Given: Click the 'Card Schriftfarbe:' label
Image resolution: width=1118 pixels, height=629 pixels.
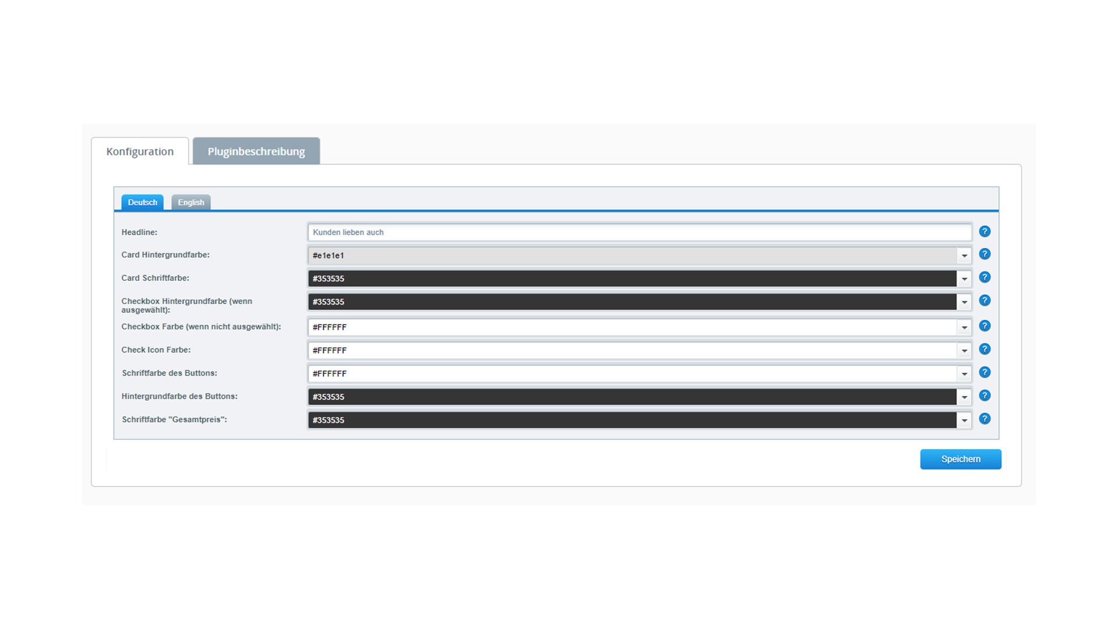Looking at the screenshot, I should point(155,278).
